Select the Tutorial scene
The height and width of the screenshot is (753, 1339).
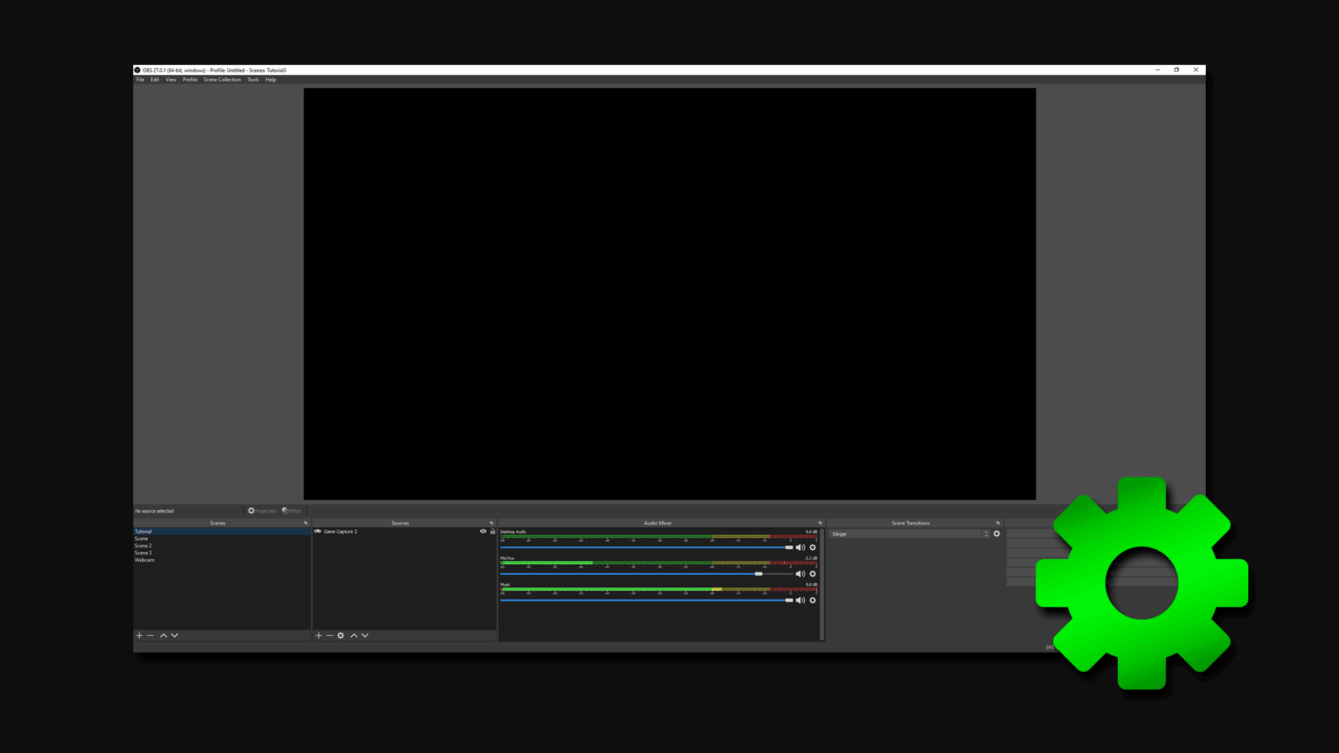[222, 532]
